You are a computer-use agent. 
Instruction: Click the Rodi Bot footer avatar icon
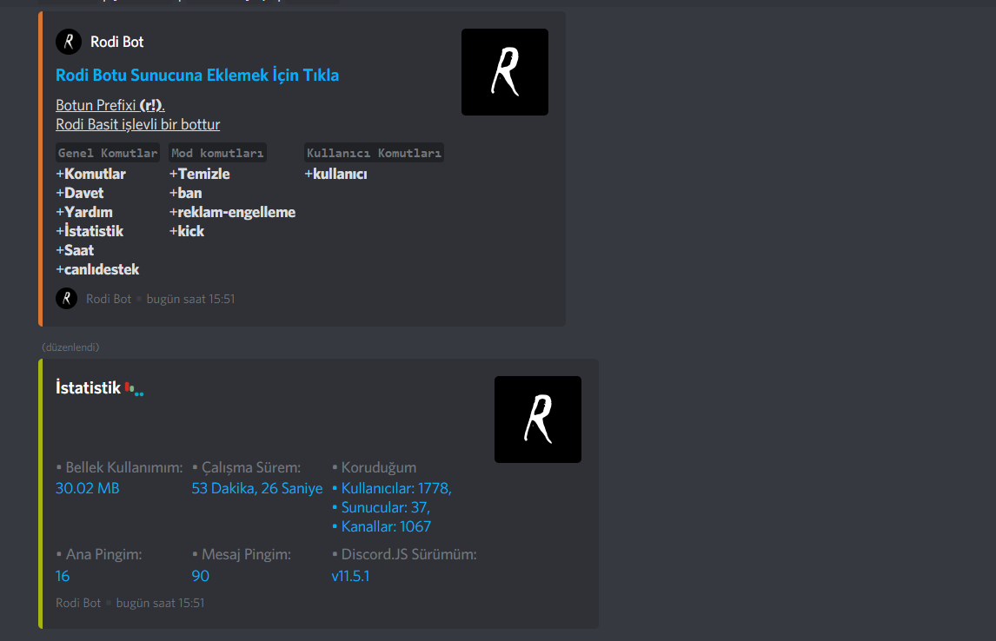(67, 298)
